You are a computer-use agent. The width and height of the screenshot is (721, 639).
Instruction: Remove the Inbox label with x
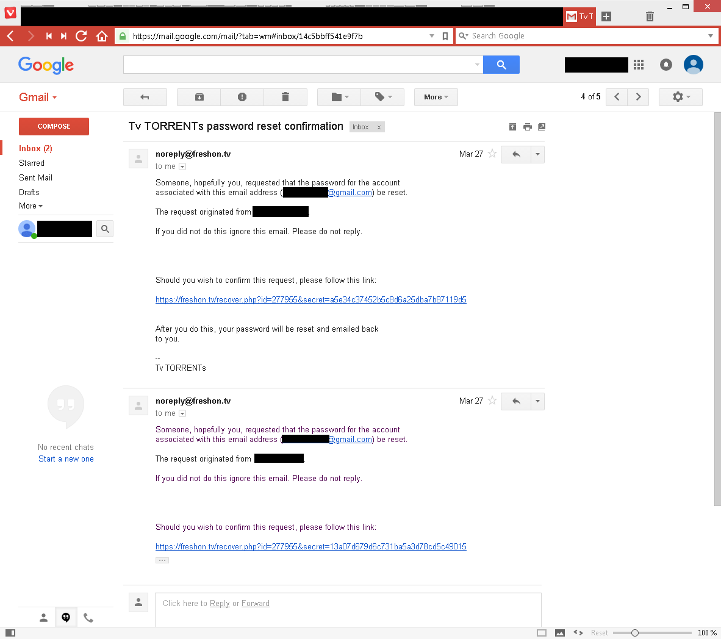click(x=379, y=127)
